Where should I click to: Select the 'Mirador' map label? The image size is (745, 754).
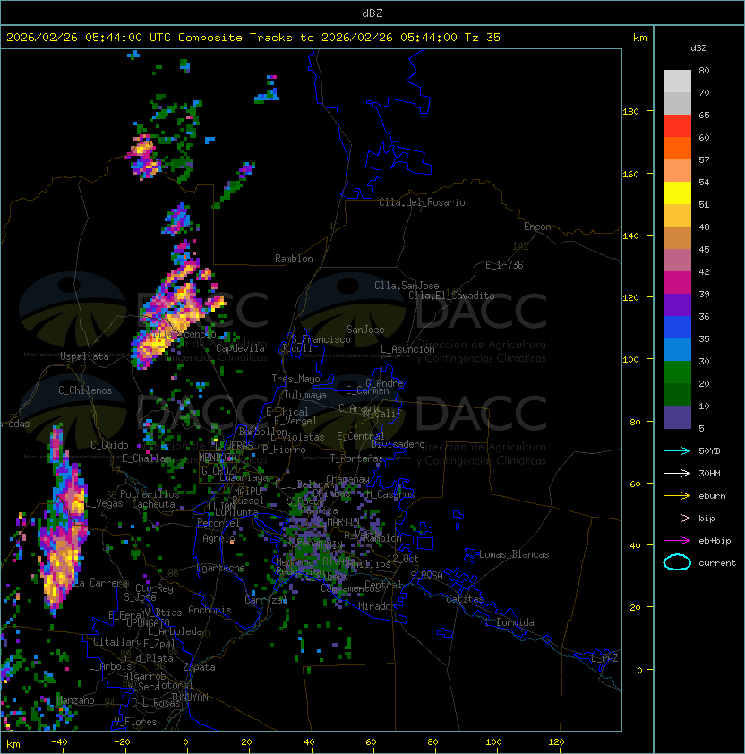tap(378, 606)
